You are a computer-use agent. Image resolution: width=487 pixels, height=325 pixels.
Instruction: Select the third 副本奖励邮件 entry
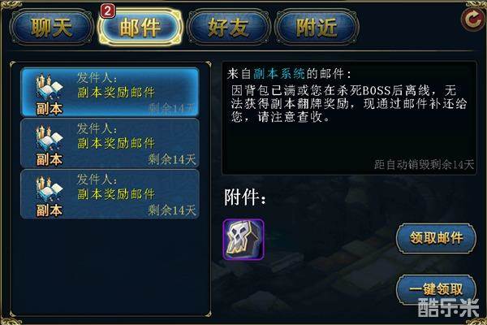110,193
